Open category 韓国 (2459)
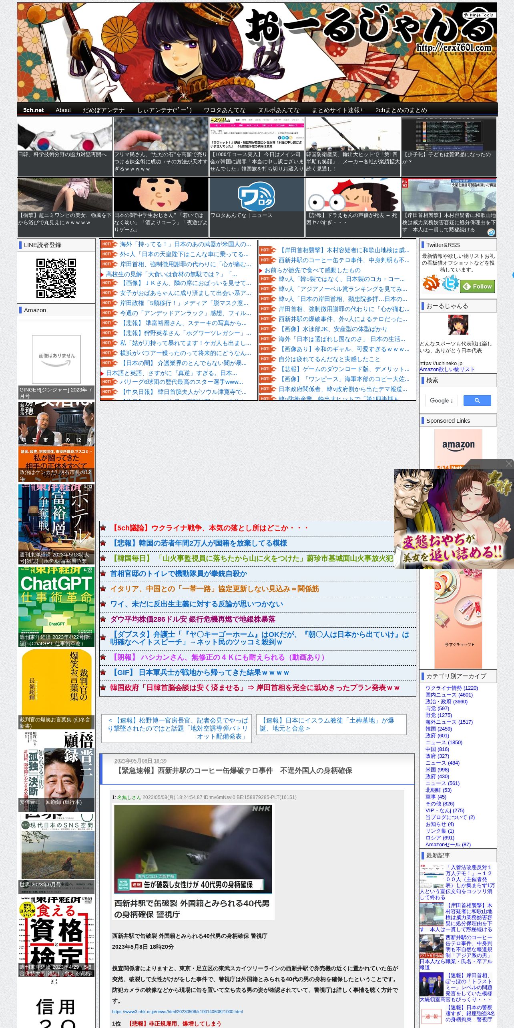Screen dimensions: 514x1028 (x=439, y=729)
